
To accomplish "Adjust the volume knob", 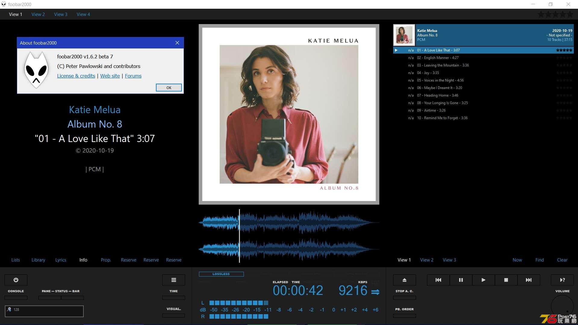I will coord(562,306).
